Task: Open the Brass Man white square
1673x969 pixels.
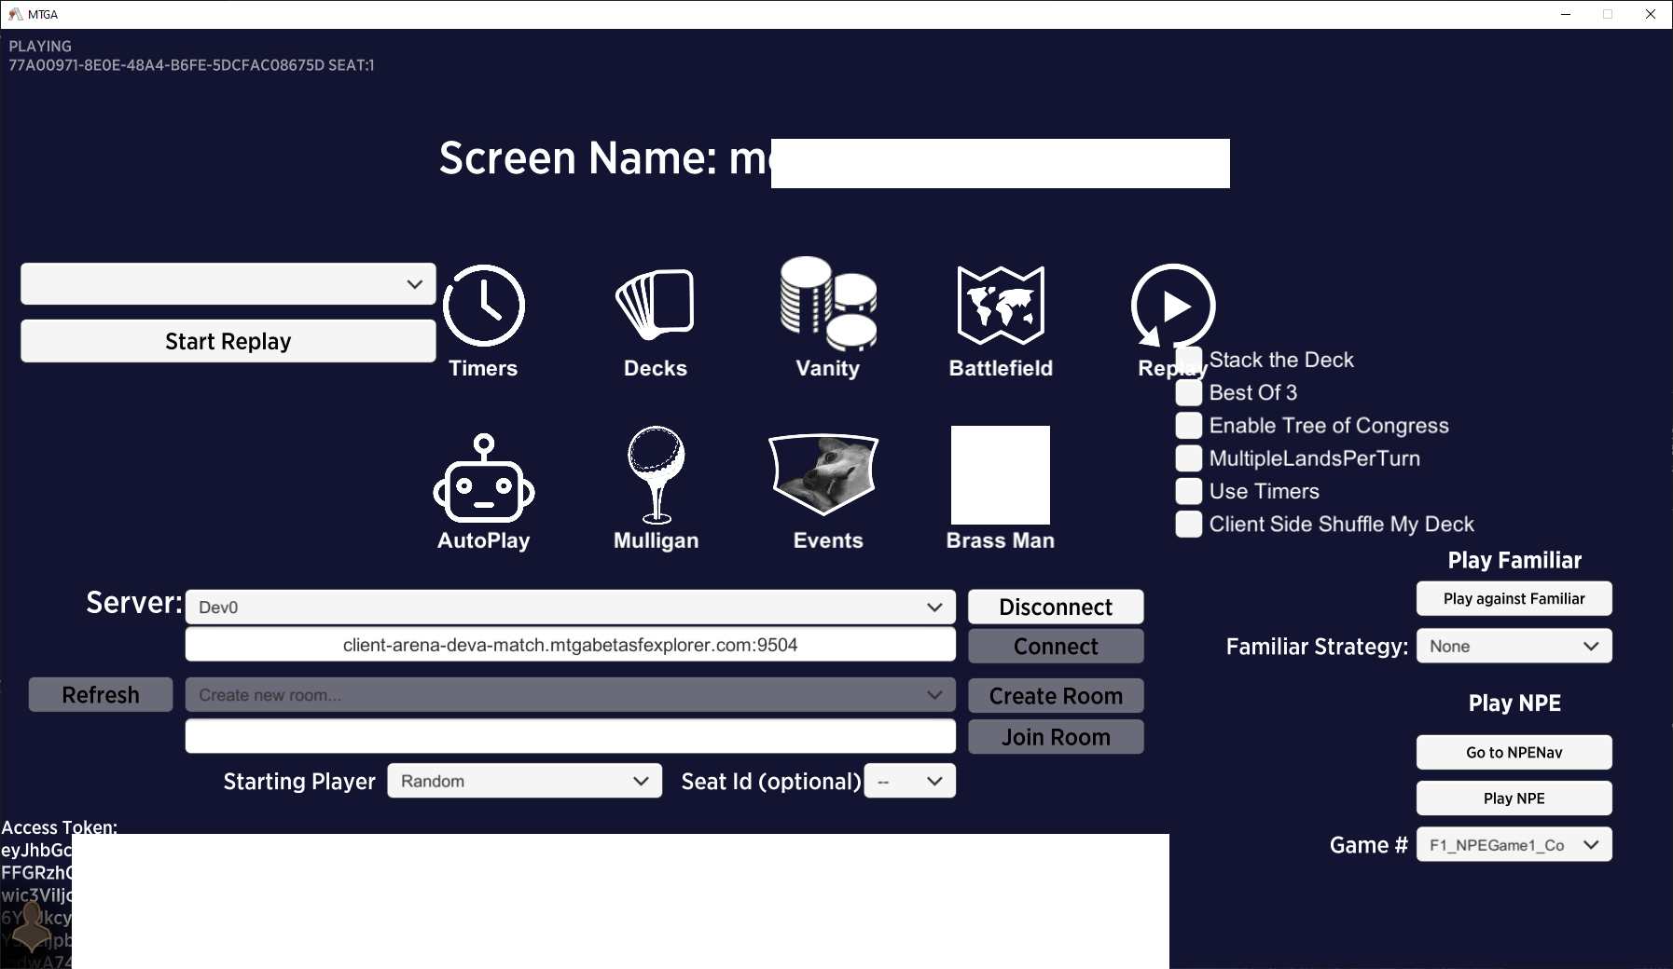Action: click(1001, 475)
